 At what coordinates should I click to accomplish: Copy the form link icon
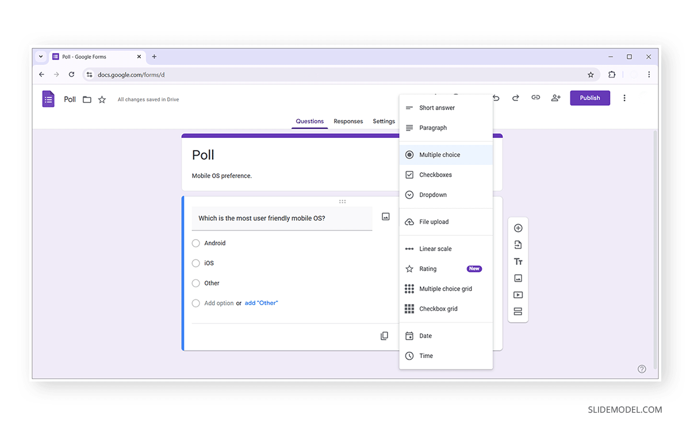[x=535, y=98]
